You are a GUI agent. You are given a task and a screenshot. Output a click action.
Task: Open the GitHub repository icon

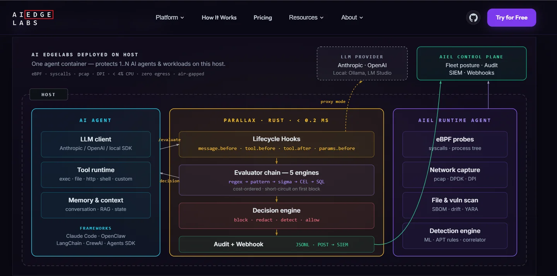[473, 18]
